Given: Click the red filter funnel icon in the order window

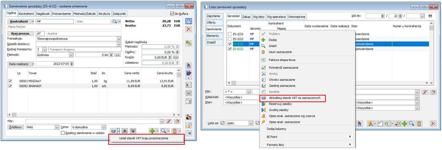Looking at the screenshot, I should point(169,121).
